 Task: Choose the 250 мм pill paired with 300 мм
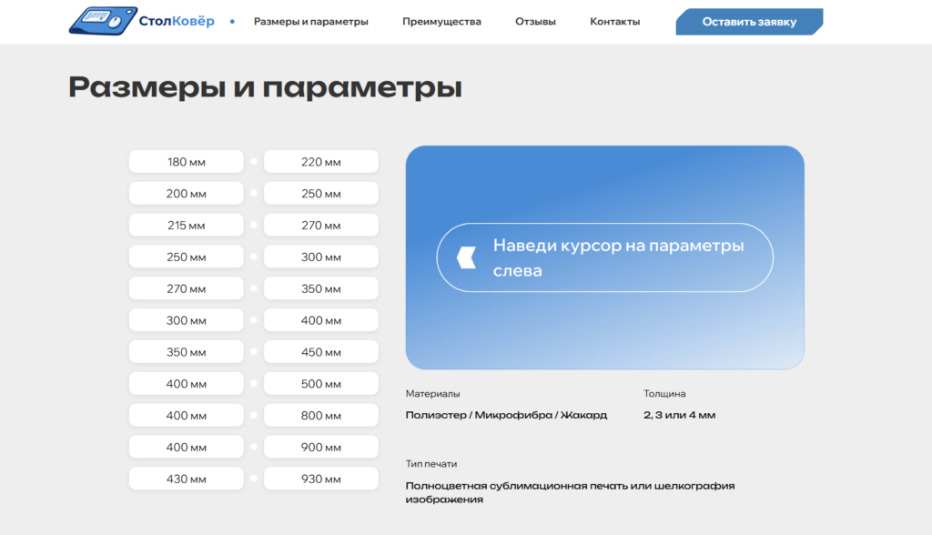(186, 257)
